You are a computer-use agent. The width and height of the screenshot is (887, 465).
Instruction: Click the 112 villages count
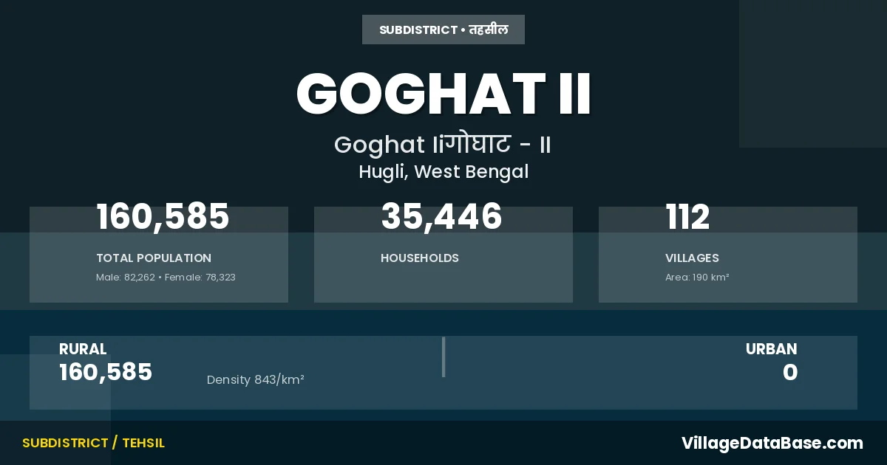687,217
